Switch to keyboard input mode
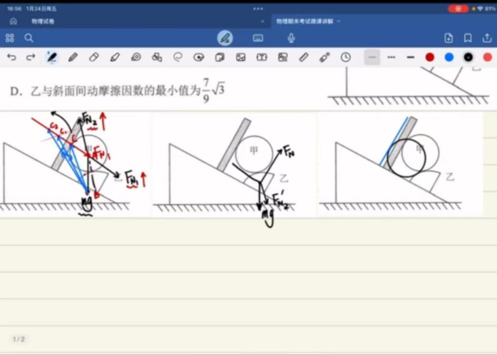Image resolution: width=497 pixels, height=355 pixels. (258, 38)
